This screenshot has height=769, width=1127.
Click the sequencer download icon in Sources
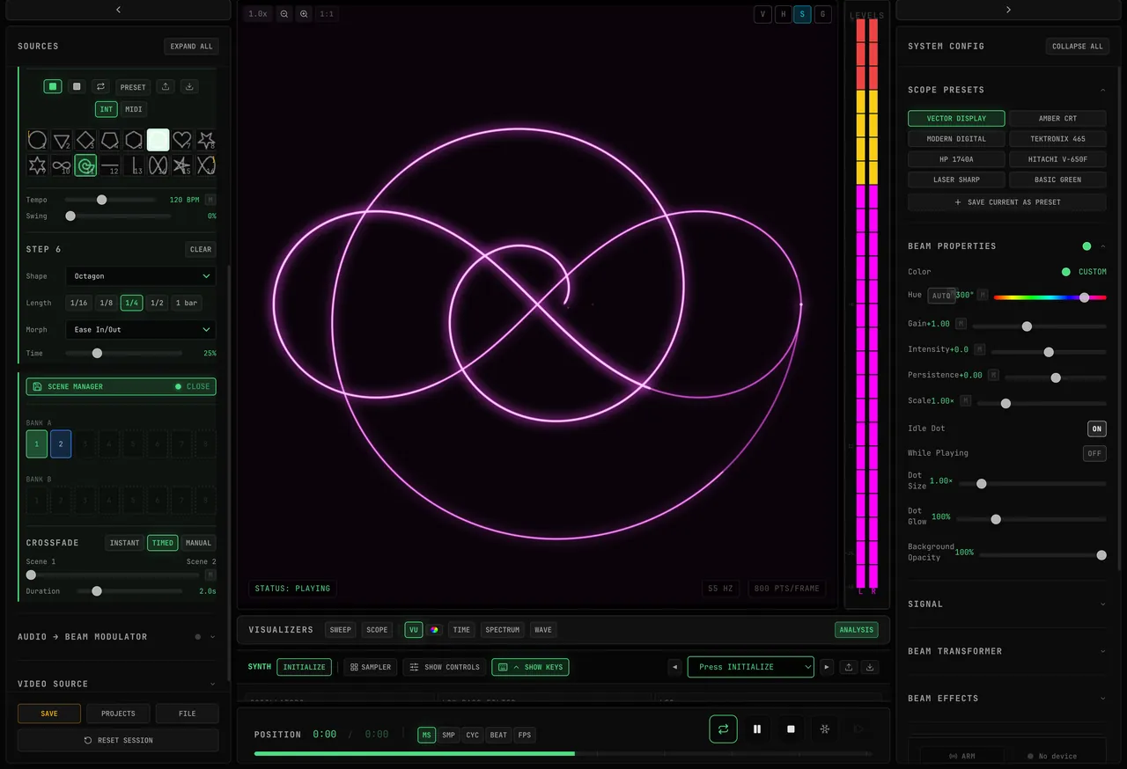tap(189, 86)
